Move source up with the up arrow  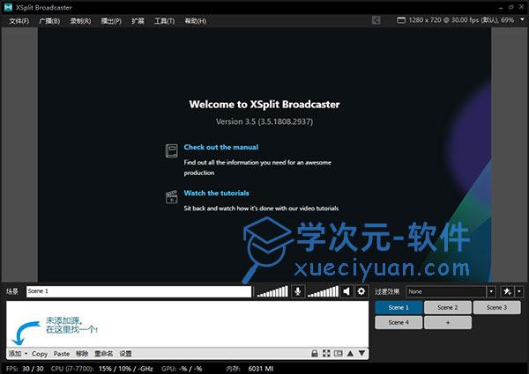click(x=350, y=353)
